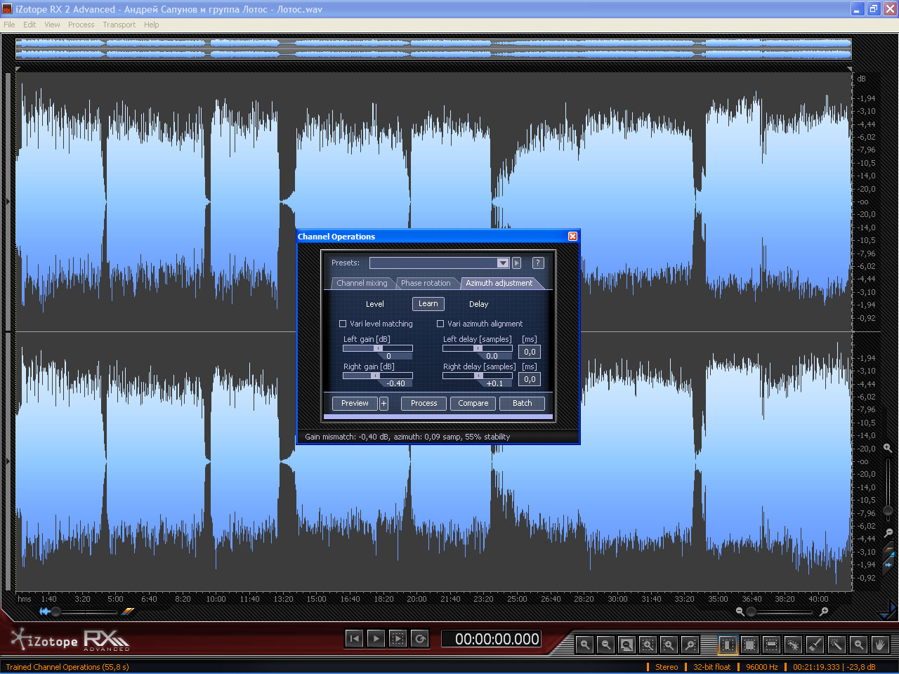Open the Edit menu

click(29, 25)
